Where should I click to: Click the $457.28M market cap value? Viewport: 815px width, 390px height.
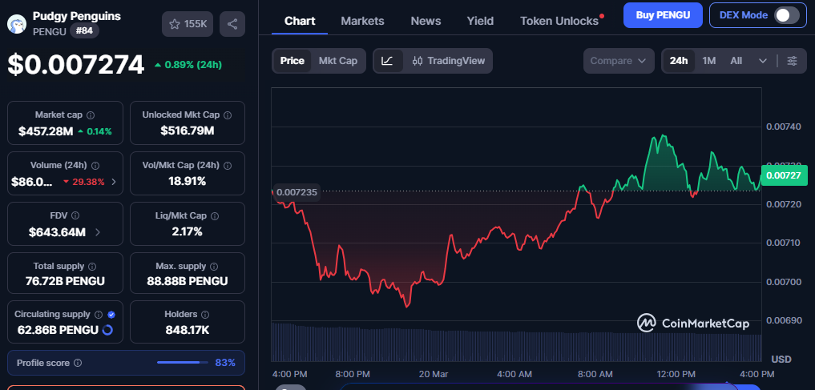coord(46,131)
